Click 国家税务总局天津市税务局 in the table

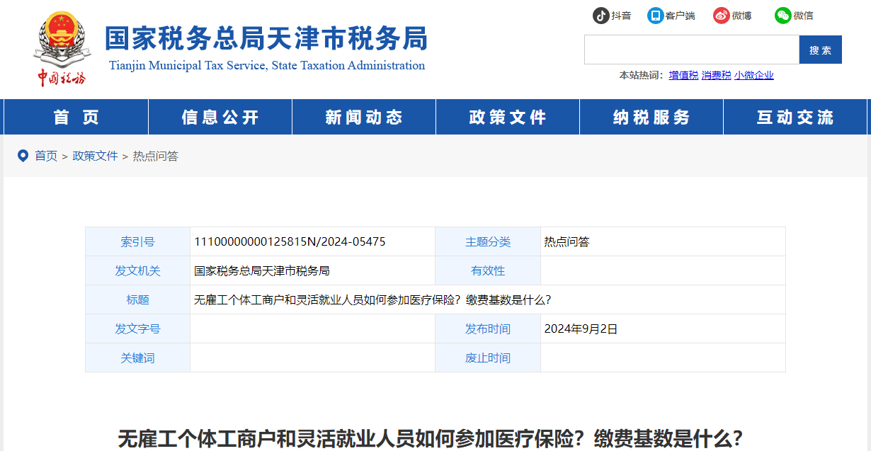(x=262, y=270)
